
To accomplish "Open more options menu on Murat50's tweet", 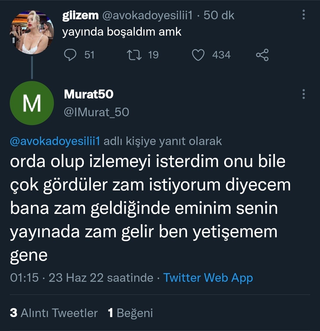I will coord(304,94).
